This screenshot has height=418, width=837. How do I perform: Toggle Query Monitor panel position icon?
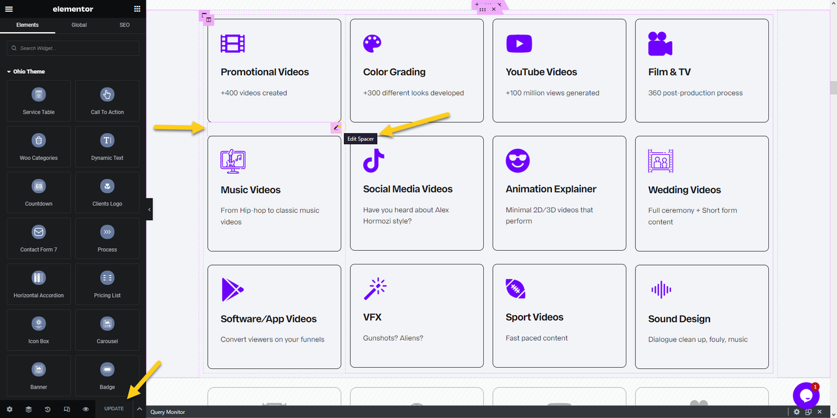pos(808,412)
